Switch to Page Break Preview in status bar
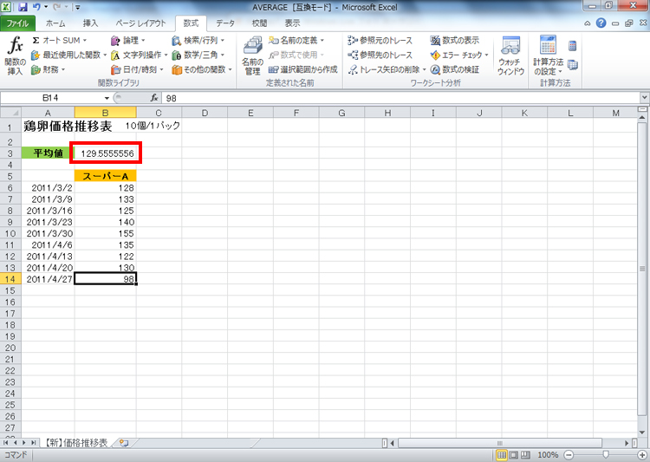Viewport: 650px width, 462px height. (x=526, y=455)
